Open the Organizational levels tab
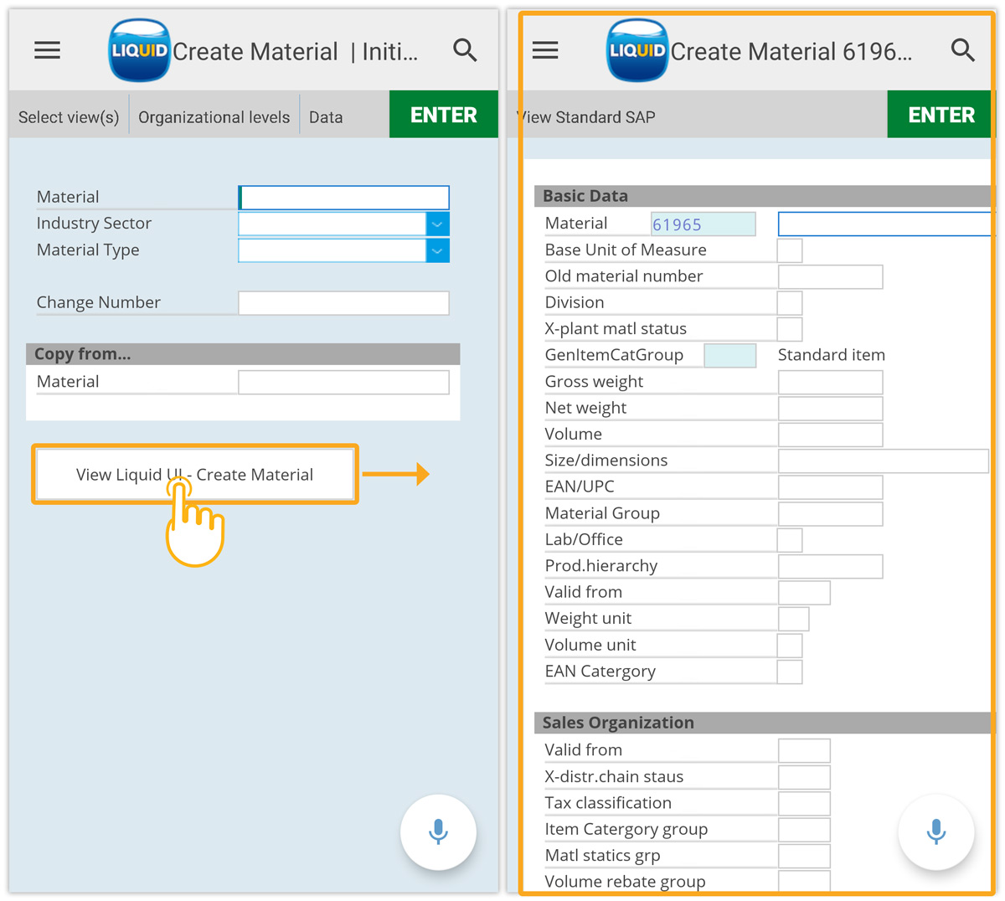 click(x=214, y=117)
